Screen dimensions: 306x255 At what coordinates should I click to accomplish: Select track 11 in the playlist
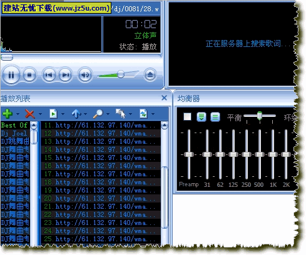tap(101, 125)
